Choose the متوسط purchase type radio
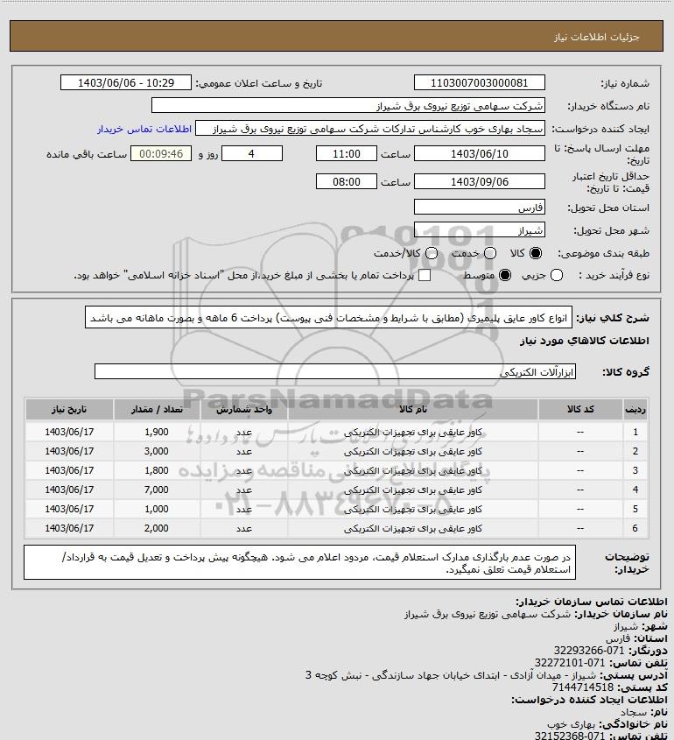 505,276
